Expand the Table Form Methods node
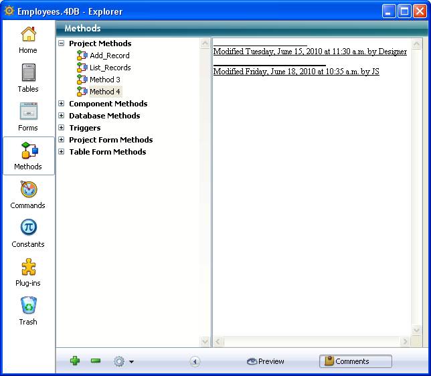 click(x=62, y=152)
